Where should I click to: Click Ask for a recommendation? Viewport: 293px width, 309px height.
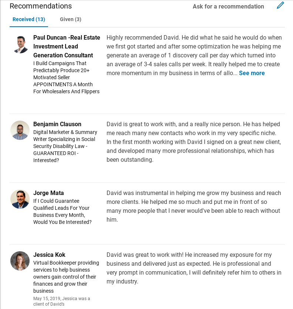coord(228,6)
